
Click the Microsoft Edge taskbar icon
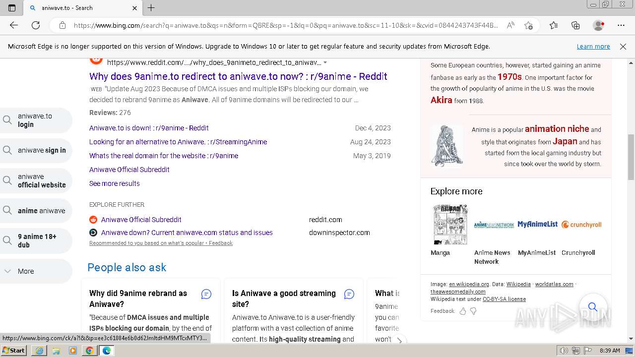[x=106, y=351]
